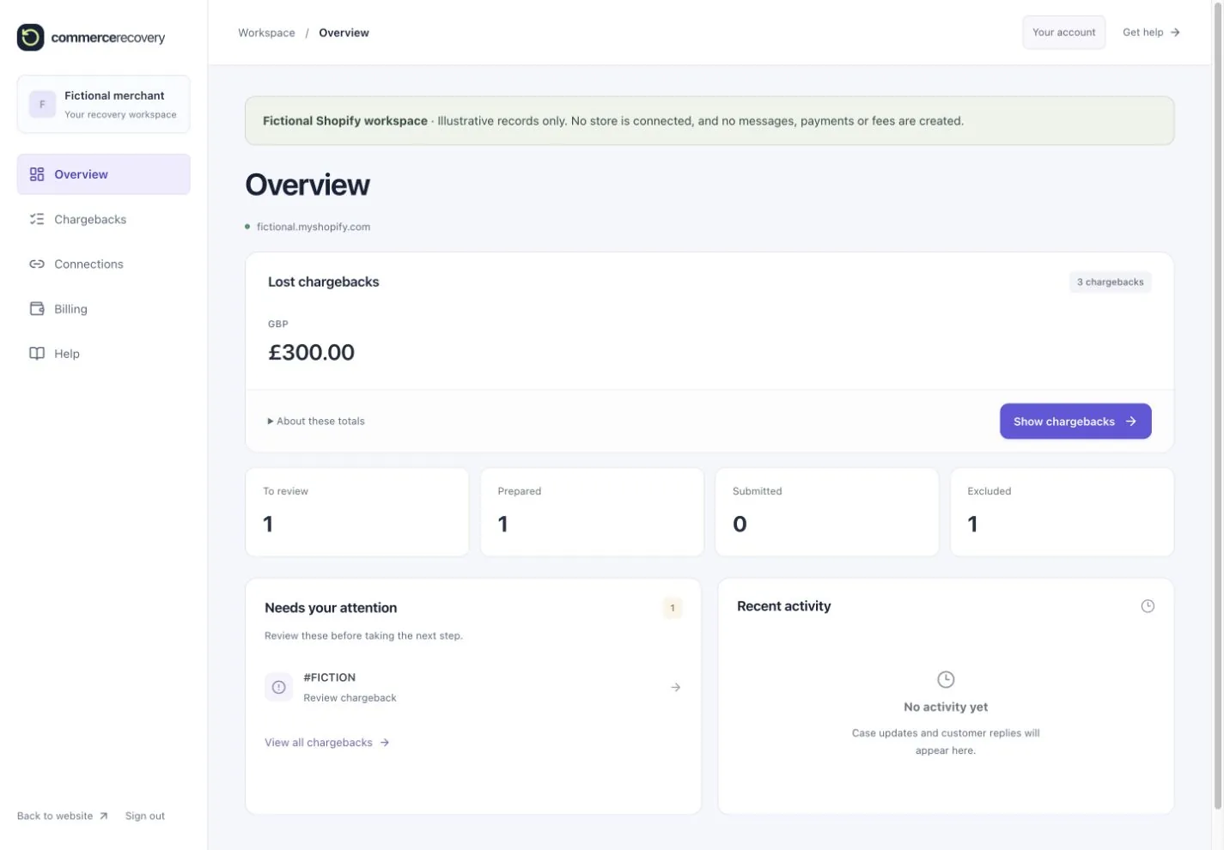Click the arrow after View all chargebacks
This screenshot has width=1224, height=850.
(385, 743)
